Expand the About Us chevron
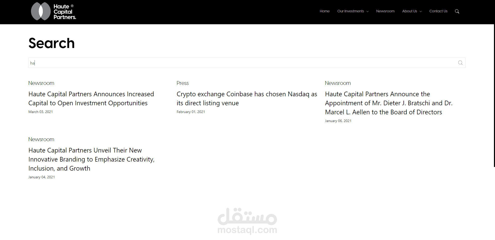The image size is (495, 240). [x=420, y=11]
